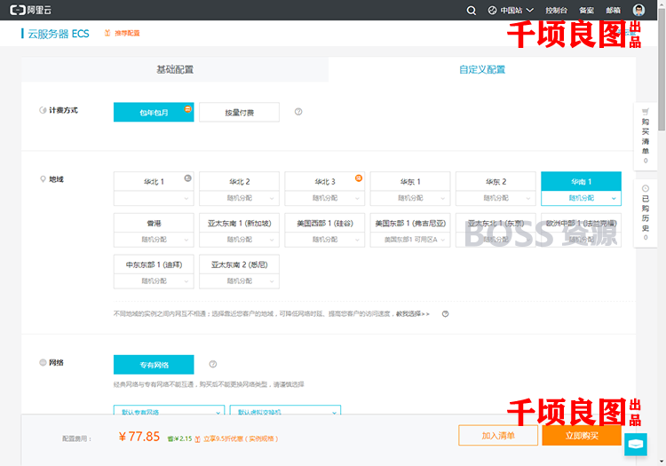Switch to 基础配置 tab
Image resolution: width=666 pixels, height=466 pixels.
[175, 69]
